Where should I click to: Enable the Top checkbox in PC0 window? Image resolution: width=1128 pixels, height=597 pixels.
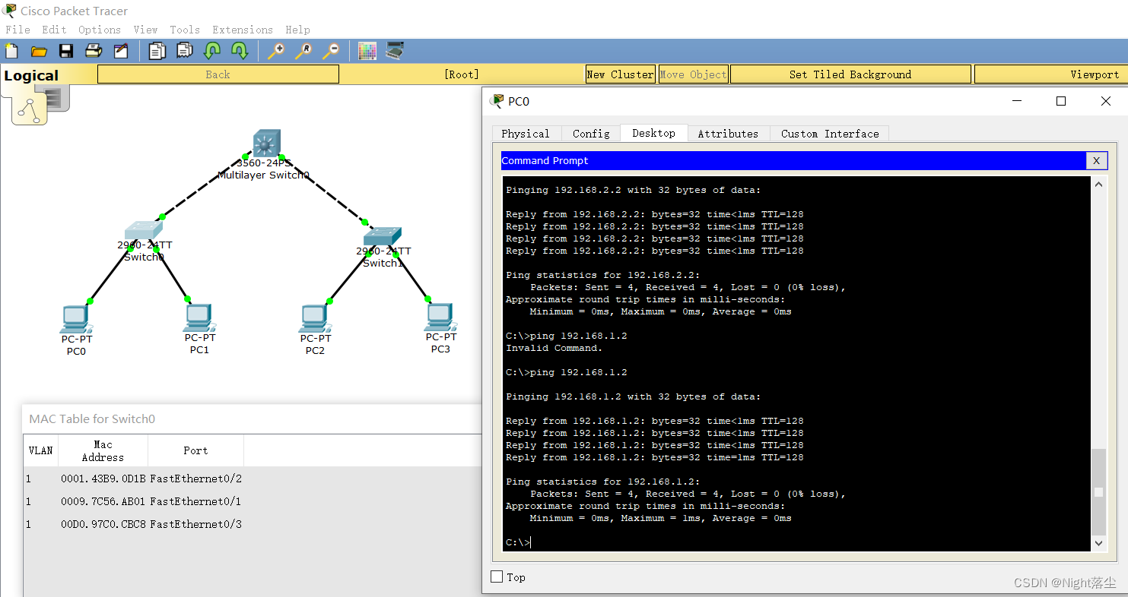[497, 577]
